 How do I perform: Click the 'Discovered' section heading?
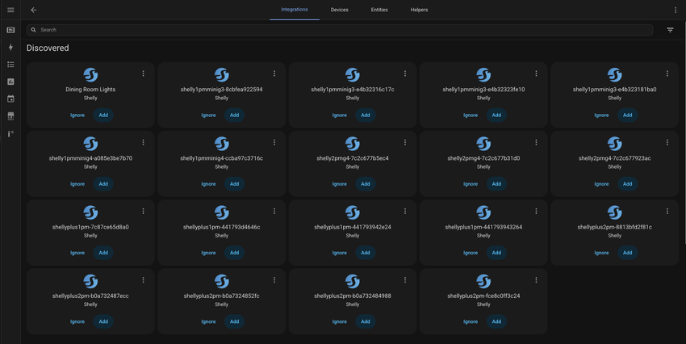click(48, 48)
